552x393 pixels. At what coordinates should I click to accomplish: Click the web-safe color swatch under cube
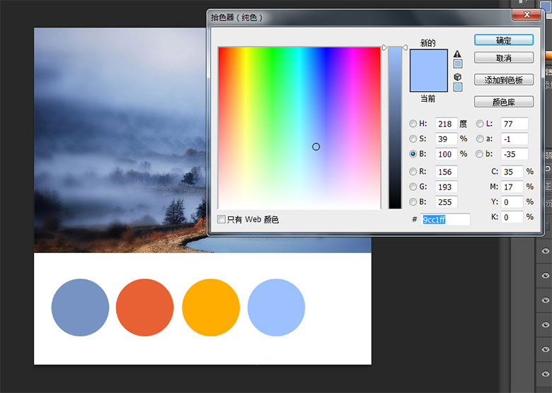458,87
